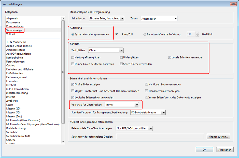Open the Farbmanagement category
This screenshot has height=158, width=239.
point(16,77)
